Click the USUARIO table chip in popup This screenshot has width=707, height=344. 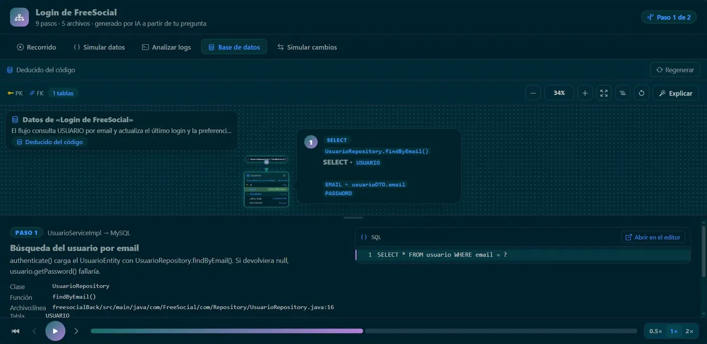pyautogui.click(x=368, y=163)
